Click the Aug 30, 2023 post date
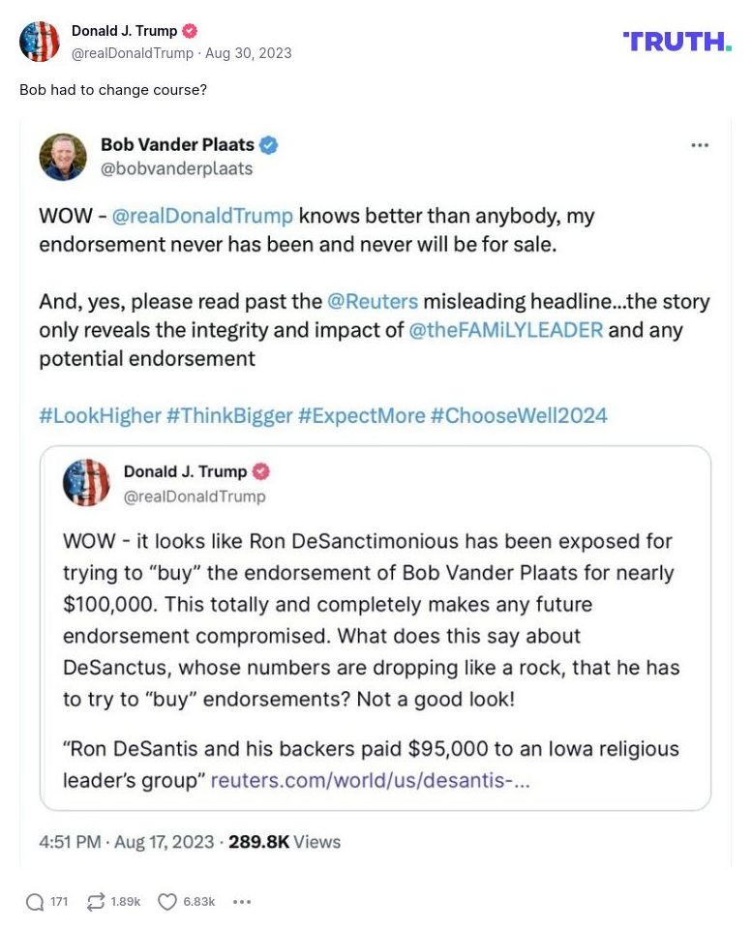752x931 pixels. (x=248, y=53)
